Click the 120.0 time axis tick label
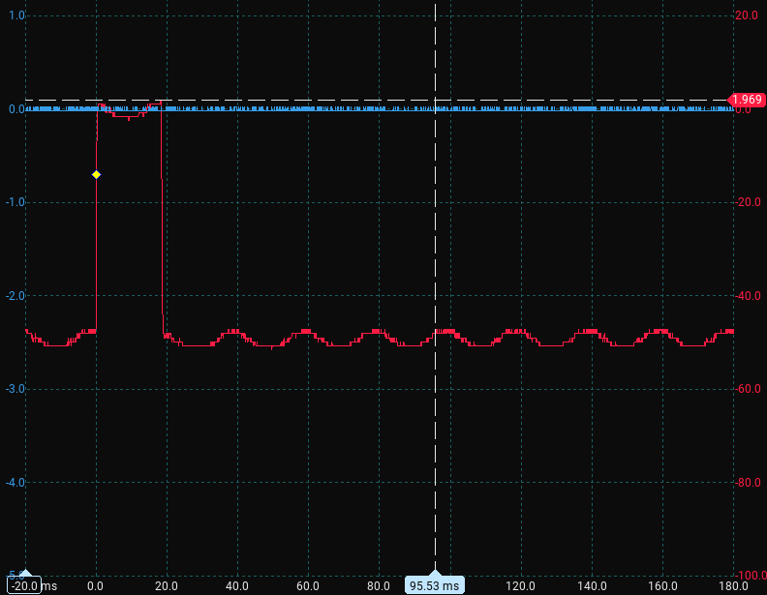The height and width of the screenshot is (595, 767). 521,585
